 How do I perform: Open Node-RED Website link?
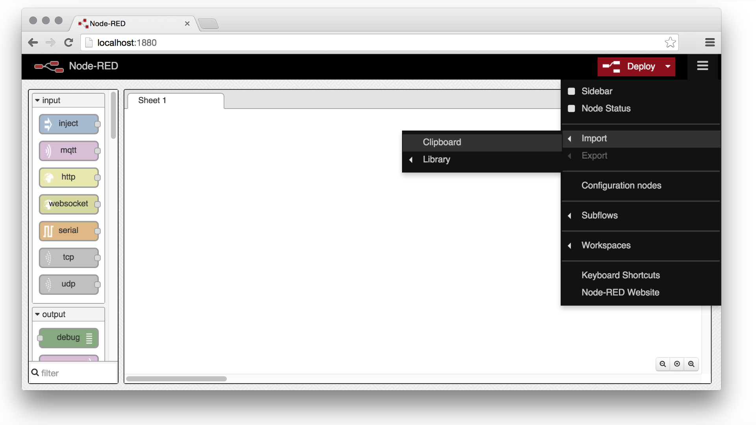620,292
